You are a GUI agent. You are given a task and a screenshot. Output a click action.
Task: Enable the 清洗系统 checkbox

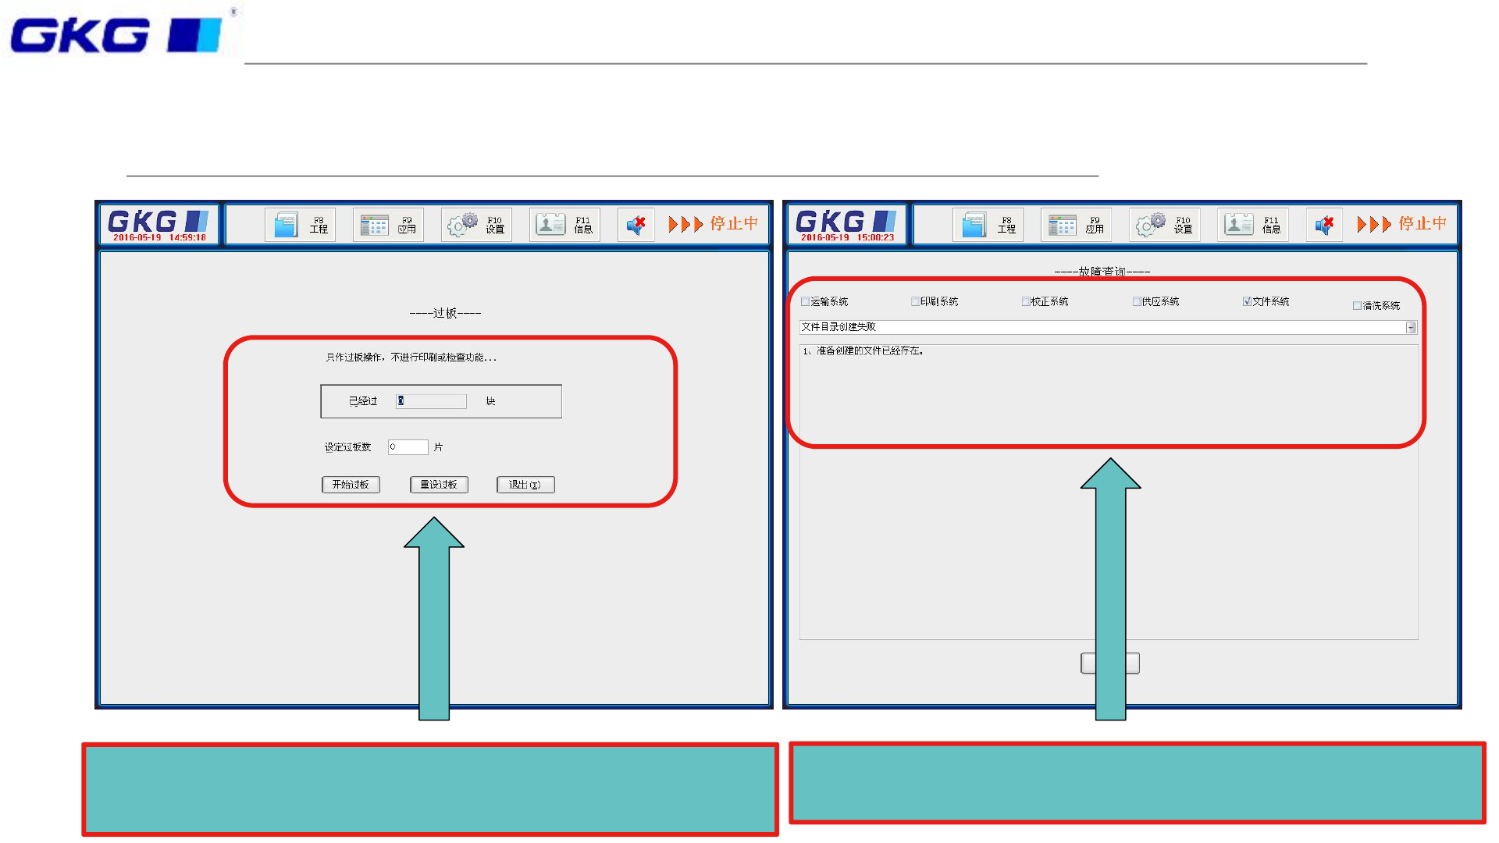pyautogui.click(x=1357, y=306)
